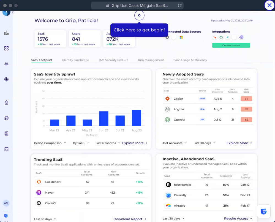Click Logz.io's risk score 89 badge
Viewport: 275px width, 222px height.
246,109
